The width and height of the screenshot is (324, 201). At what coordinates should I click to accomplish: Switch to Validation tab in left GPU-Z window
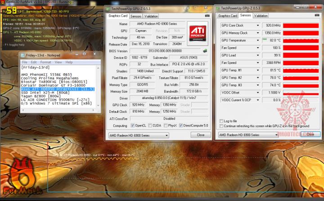pos(151,16)
